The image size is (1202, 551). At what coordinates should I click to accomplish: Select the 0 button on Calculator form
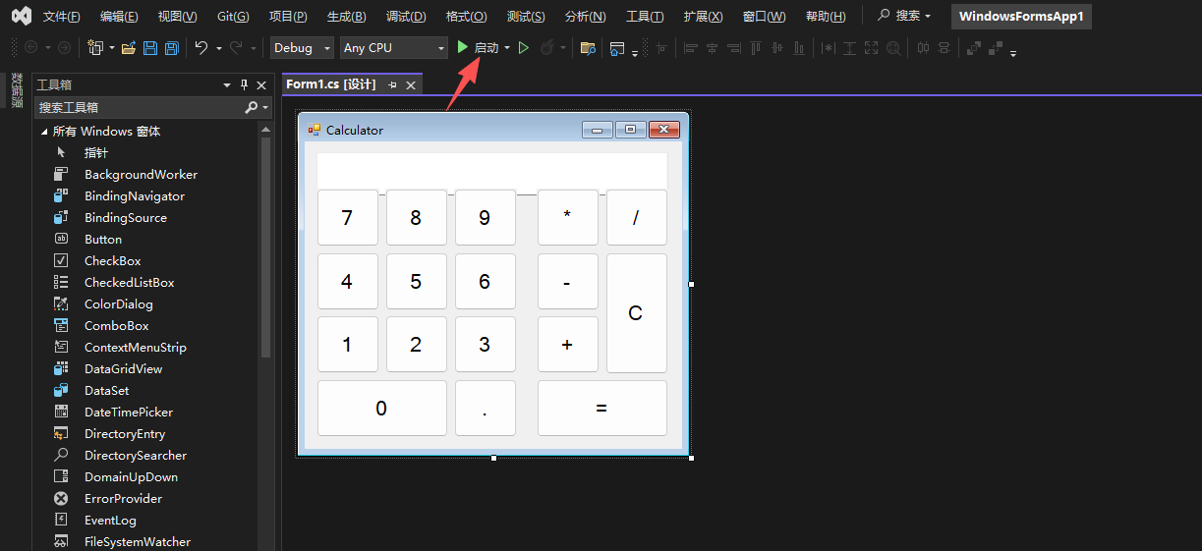(381, 408)
